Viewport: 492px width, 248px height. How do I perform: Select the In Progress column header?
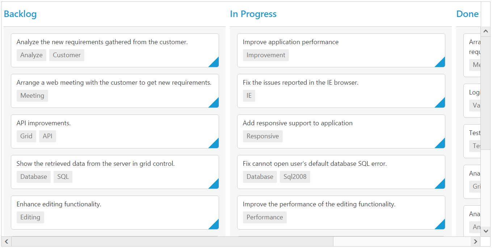point(253,14)
